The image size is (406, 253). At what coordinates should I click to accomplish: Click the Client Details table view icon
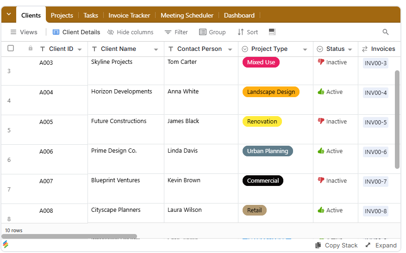(56, 32)
